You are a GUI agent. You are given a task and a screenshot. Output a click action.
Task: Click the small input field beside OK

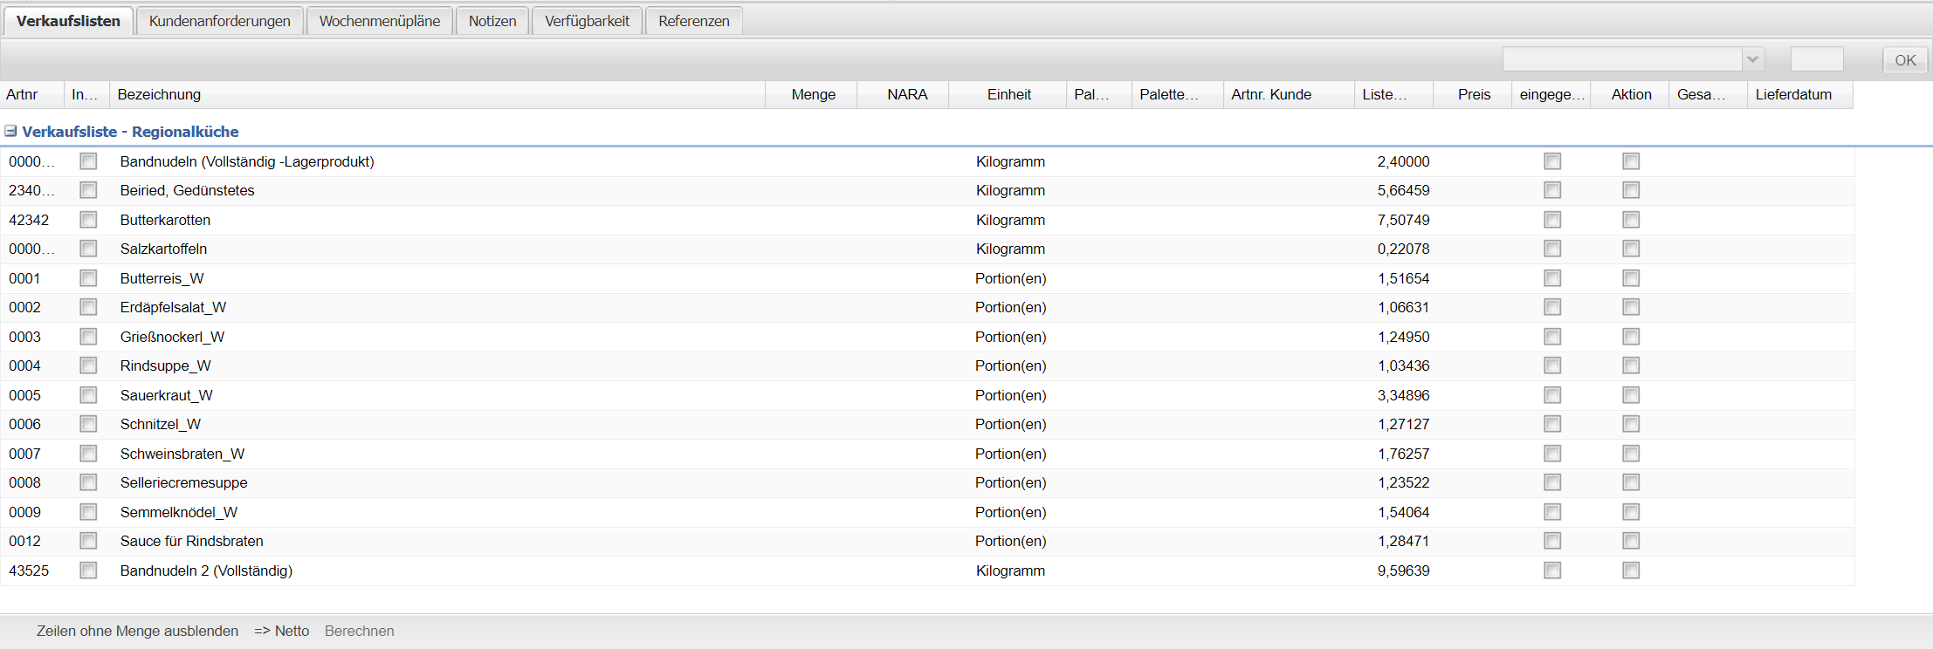point(1816,59)
